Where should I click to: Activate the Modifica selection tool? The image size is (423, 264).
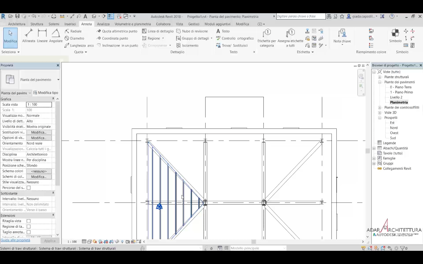click(x=10, y=36)
